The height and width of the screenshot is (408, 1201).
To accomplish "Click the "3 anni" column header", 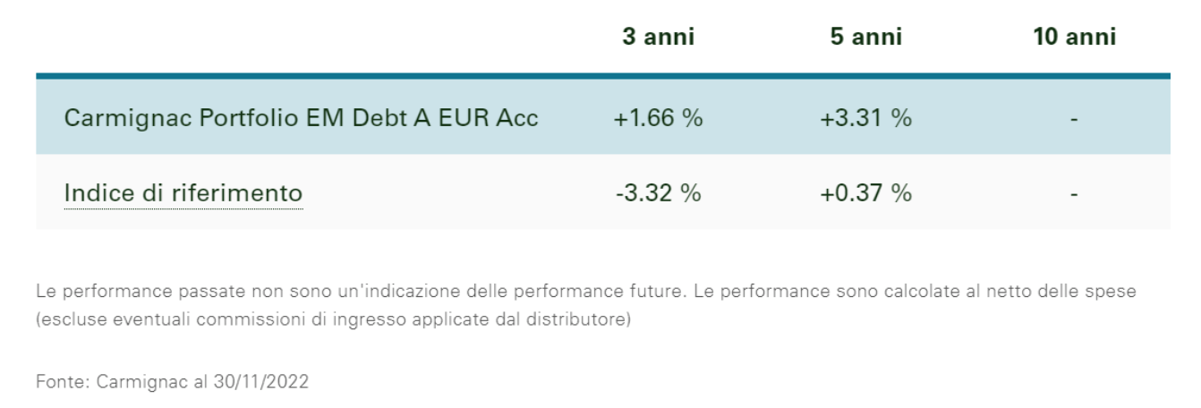I will pos(659,38).
